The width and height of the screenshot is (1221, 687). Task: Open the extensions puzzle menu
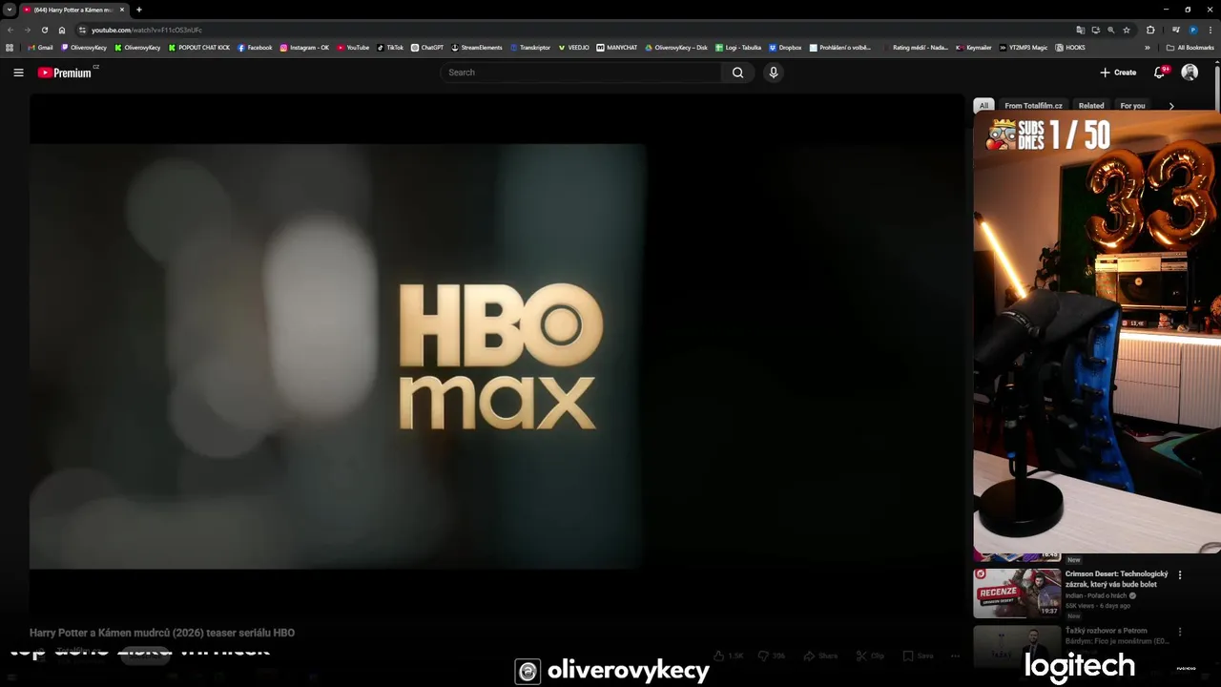pos(1150,30)
